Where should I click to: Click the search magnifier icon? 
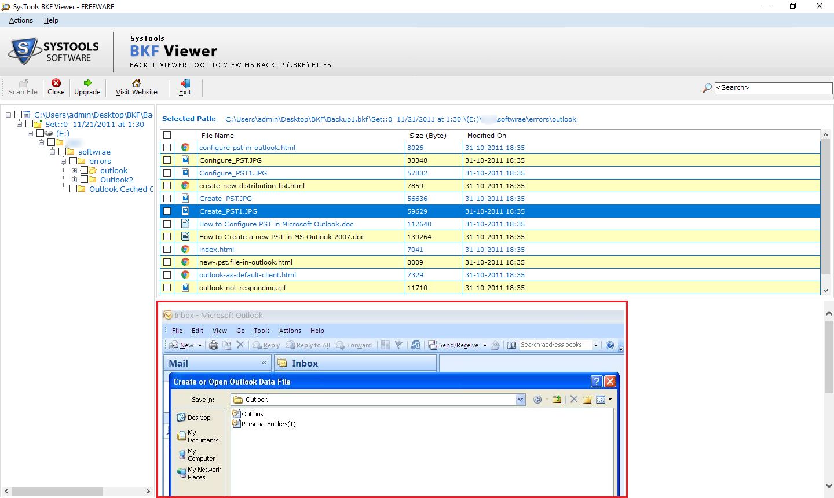click(707, 88)
